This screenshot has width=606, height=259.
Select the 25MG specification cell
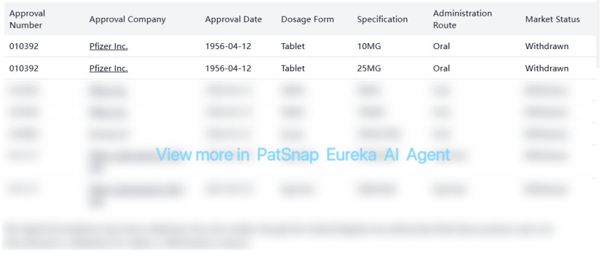[369, 68]
